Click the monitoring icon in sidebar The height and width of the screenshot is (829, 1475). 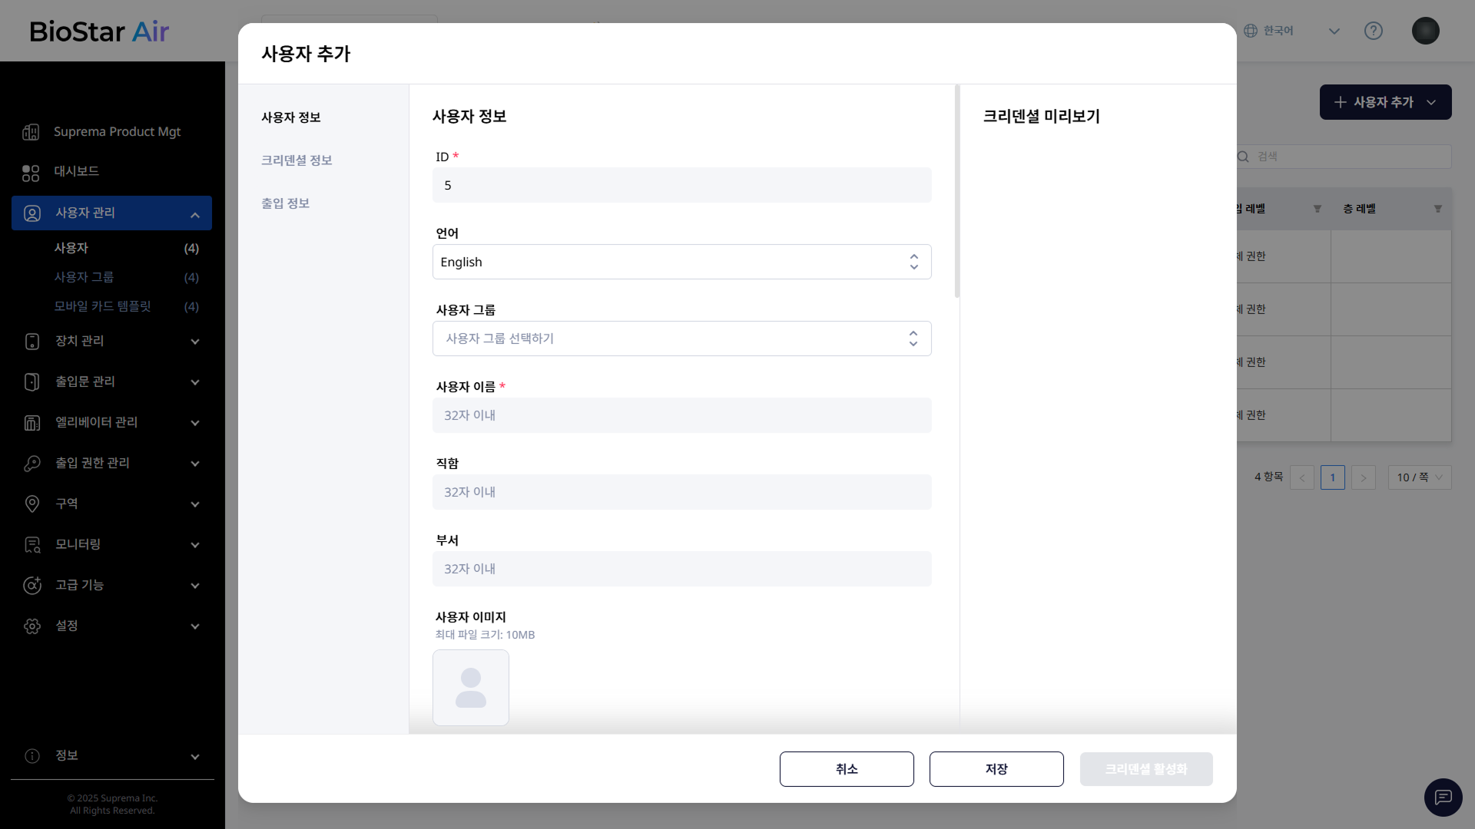tap(31, 545)
